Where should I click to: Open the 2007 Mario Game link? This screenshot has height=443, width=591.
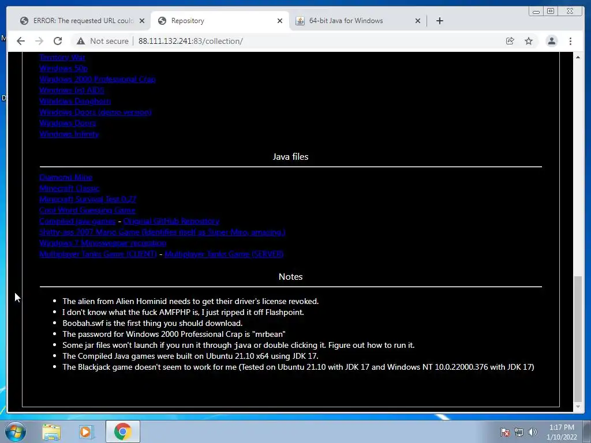click(x=162, y=232)
